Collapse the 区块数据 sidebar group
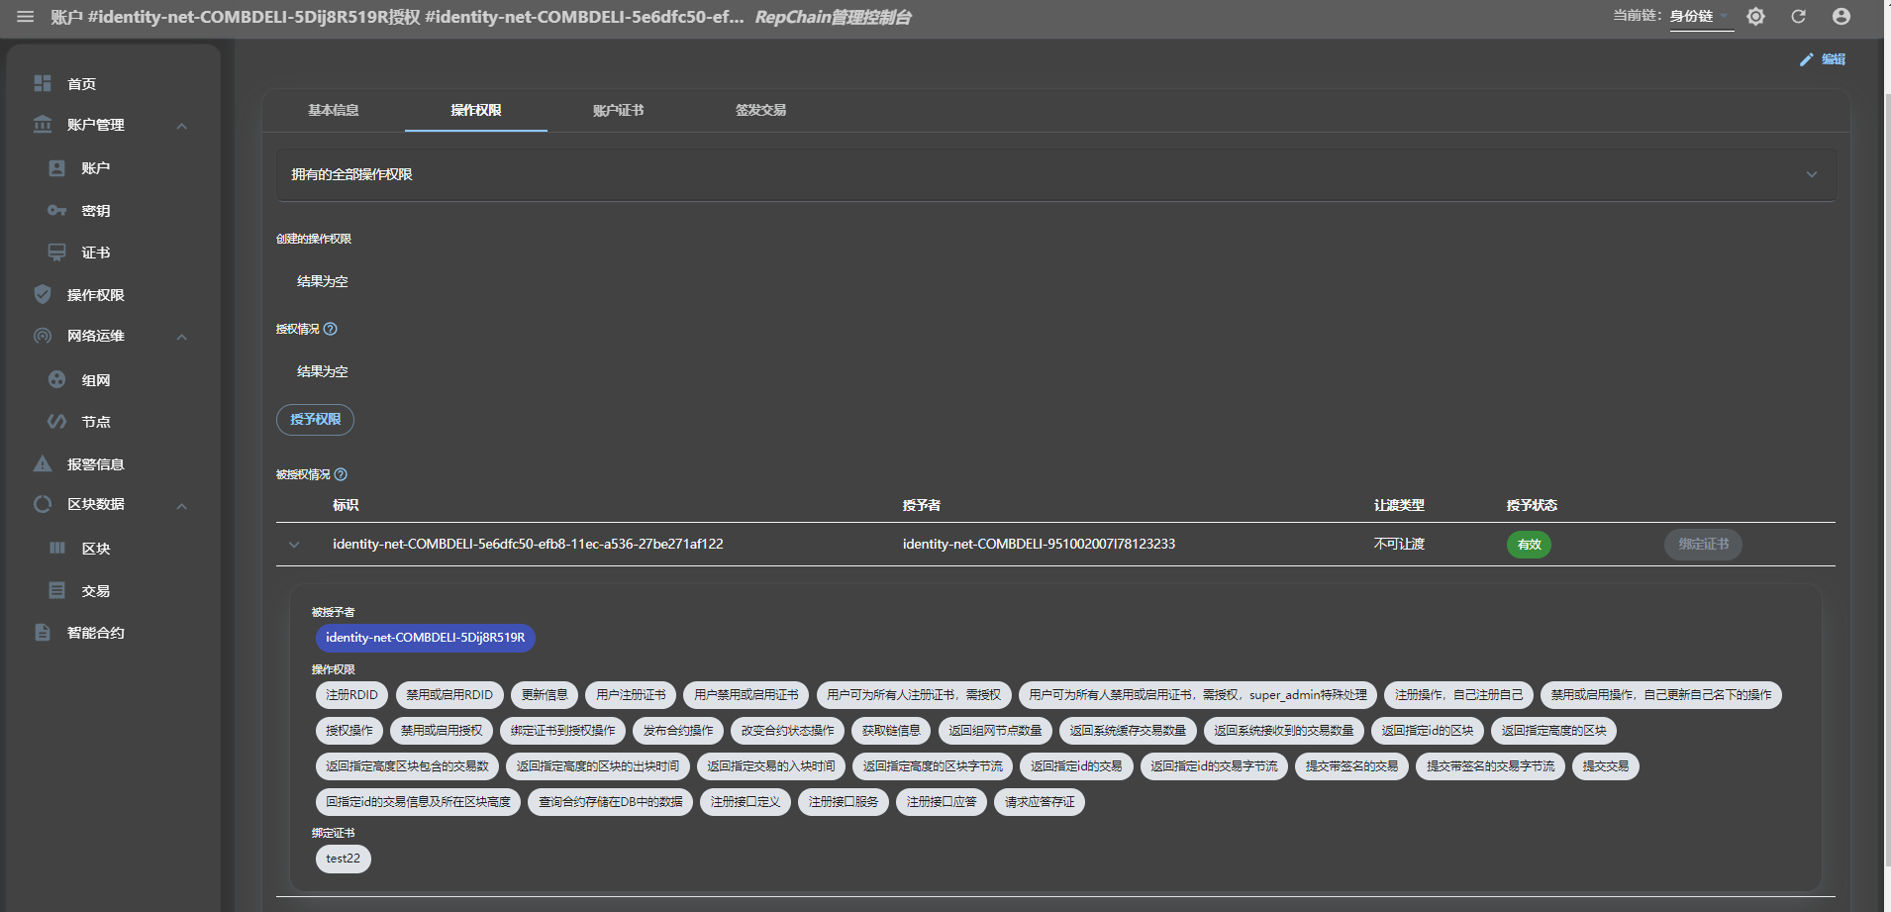This screenshot has height=912, width=1891. pyautogui.click(x=182, y=506)
